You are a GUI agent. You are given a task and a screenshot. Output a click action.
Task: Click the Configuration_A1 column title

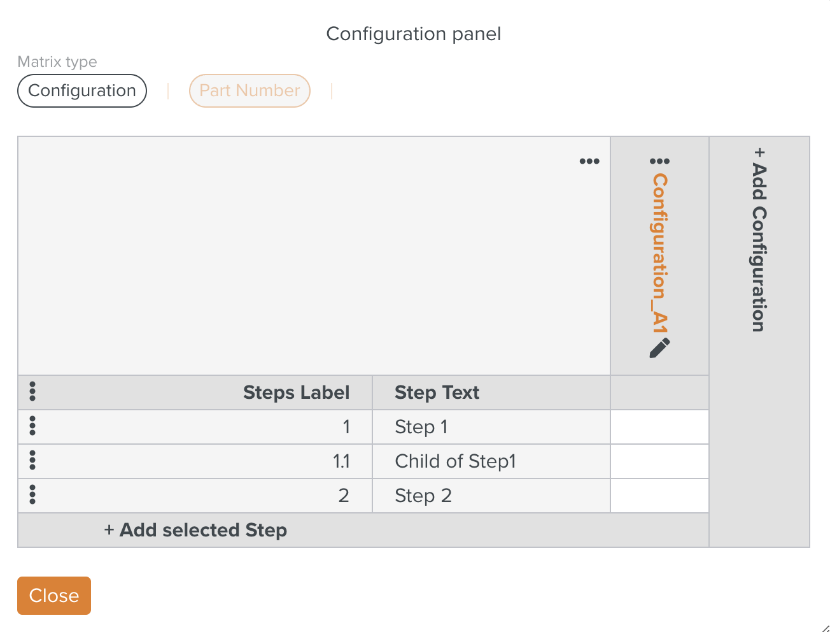[x=660, y=253]
